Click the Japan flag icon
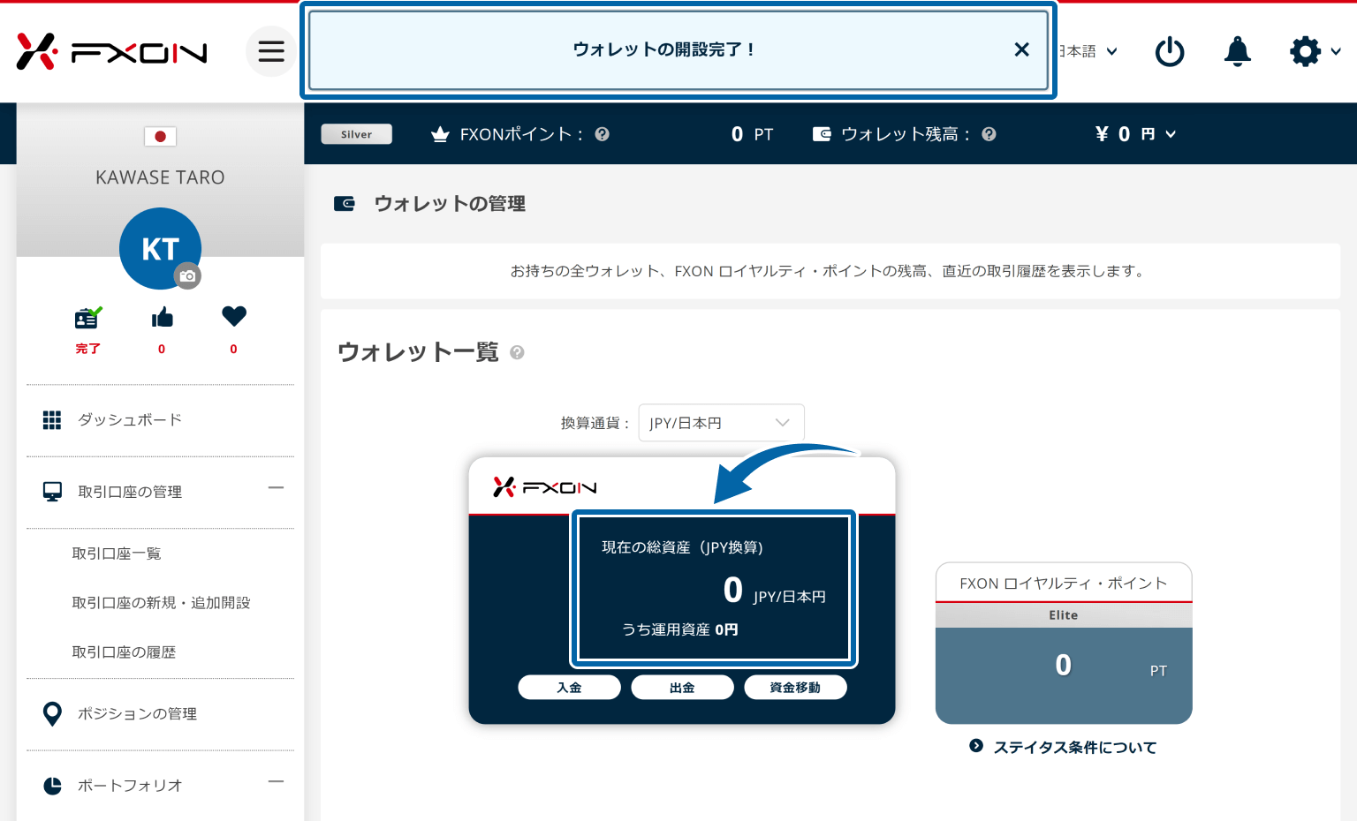This screenshot has width=1357, height=821. [160, 136]
